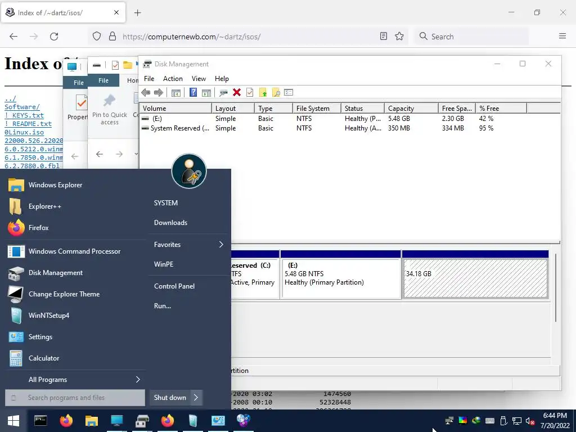Click the Back arrow in Disk Management toolbar

tap(146, 93)
